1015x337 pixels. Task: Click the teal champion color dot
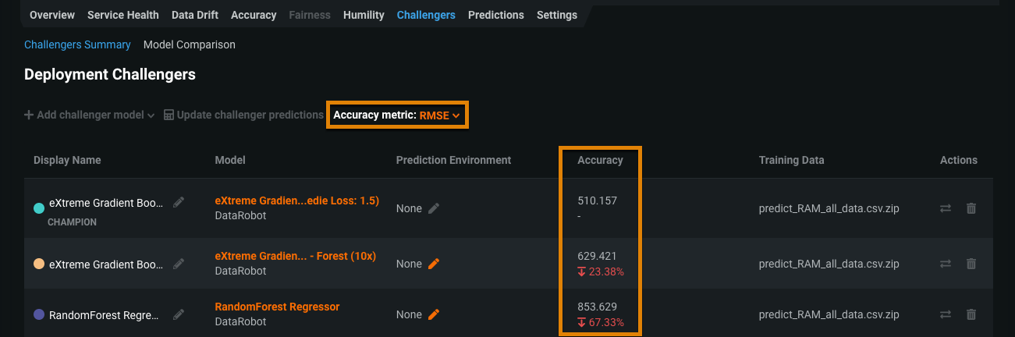[39, 208]
